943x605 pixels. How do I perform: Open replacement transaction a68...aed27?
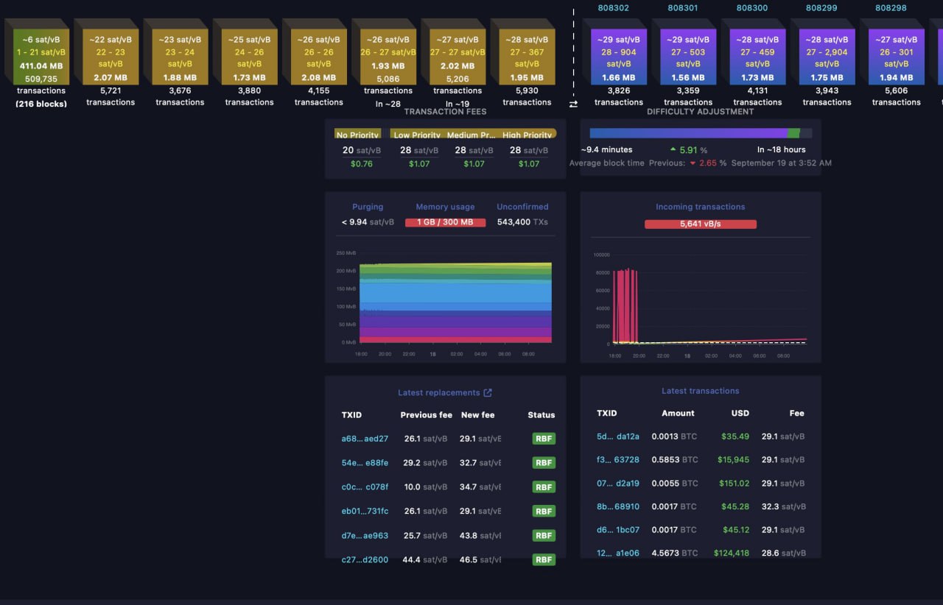[365, 439]
